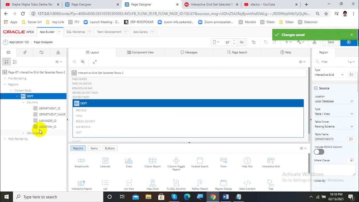Pick the Help Text region type
This screenshot has height=202, width=359.
pos(247,162)
